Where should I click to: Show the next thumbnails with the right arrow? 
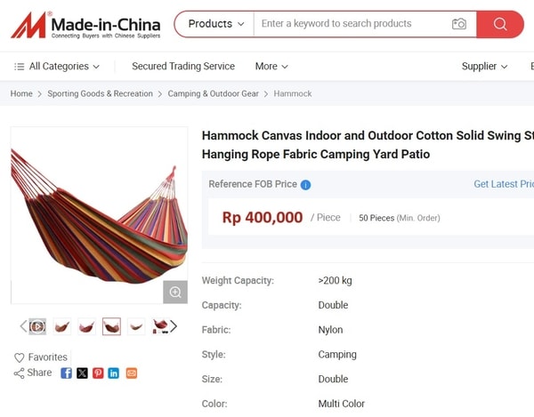[x=174, y=326]
